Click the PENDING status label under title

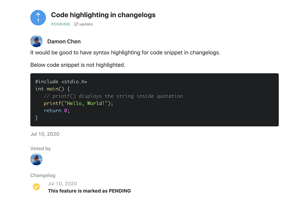click(x=60, y=24)
